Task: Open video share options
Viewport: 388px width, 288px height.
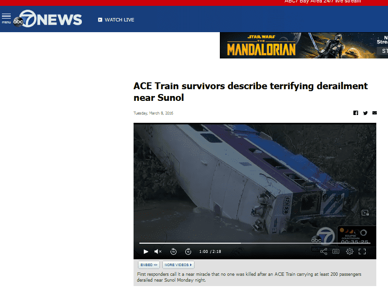Action: [324, 251]
